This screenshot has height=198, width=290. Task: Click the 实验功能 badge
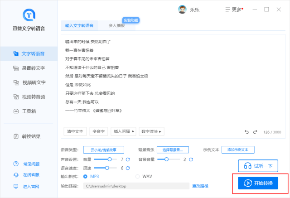point(131,20)
